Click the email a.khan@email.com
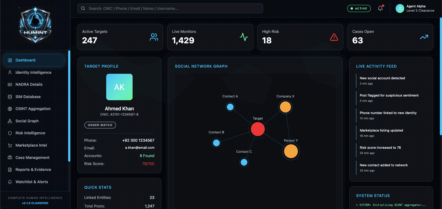This screenshot has width=442, height=209. pyautogui.click(x=140, y=148)
